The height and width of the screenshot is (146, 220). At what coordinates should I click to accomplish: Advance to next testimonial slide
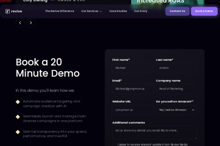point(31,23)
